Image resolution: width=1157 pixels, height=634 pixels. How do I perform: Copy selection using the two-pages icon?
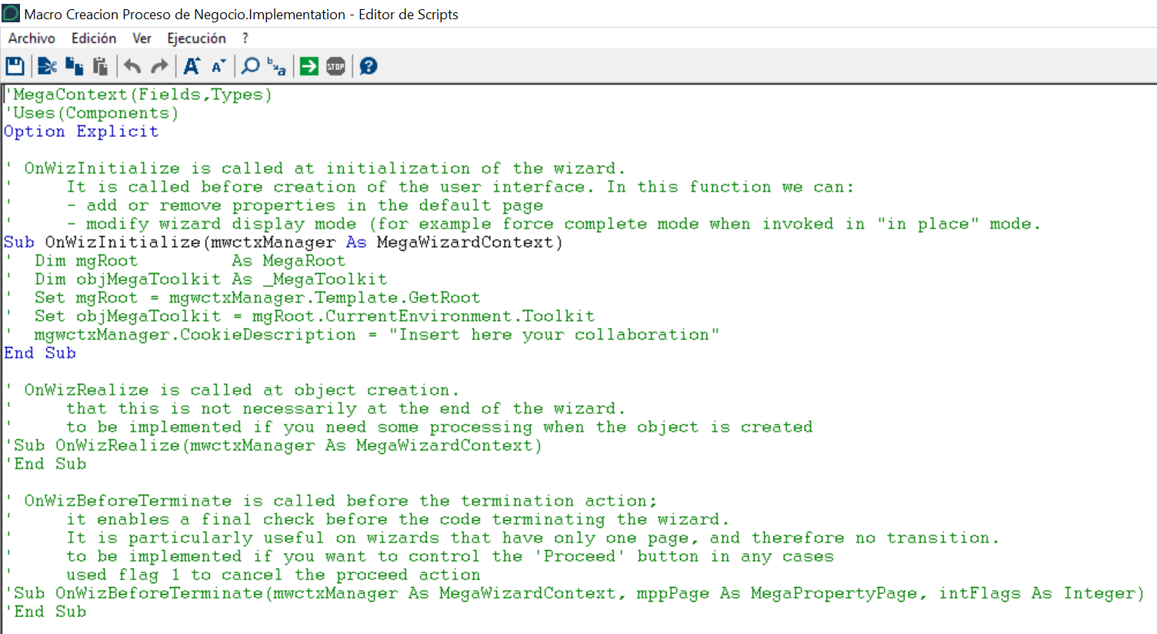[75, 66]
